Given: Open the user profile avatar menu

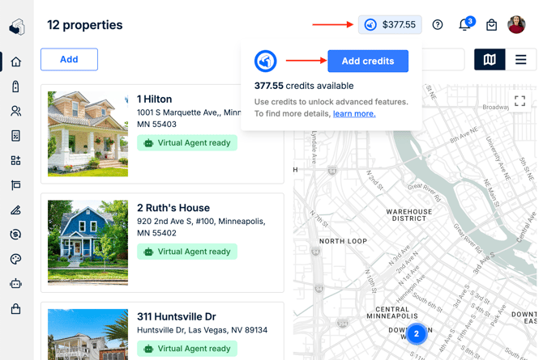Looking at the screenshot, I should pos(516,25).
